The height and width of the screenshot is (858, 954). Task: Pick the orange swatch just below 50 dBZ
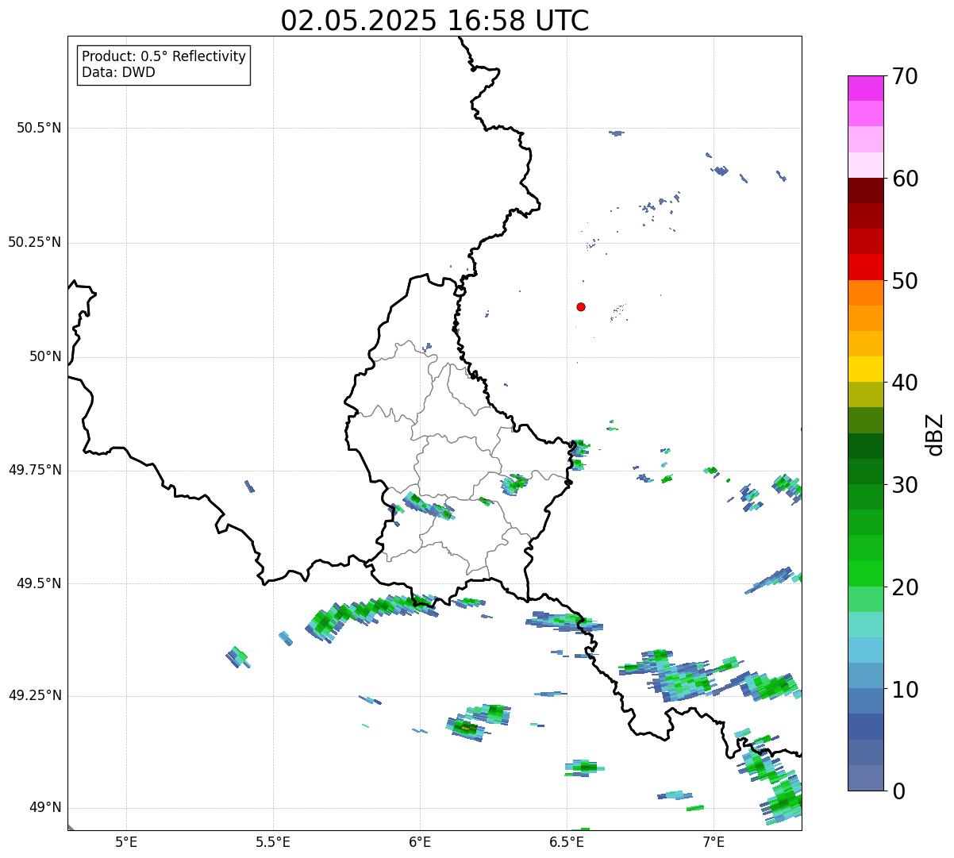tap(865, 293)
